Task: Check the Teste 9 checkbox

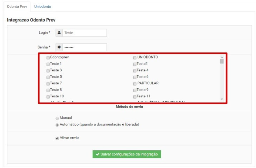Action: [135, 90]
